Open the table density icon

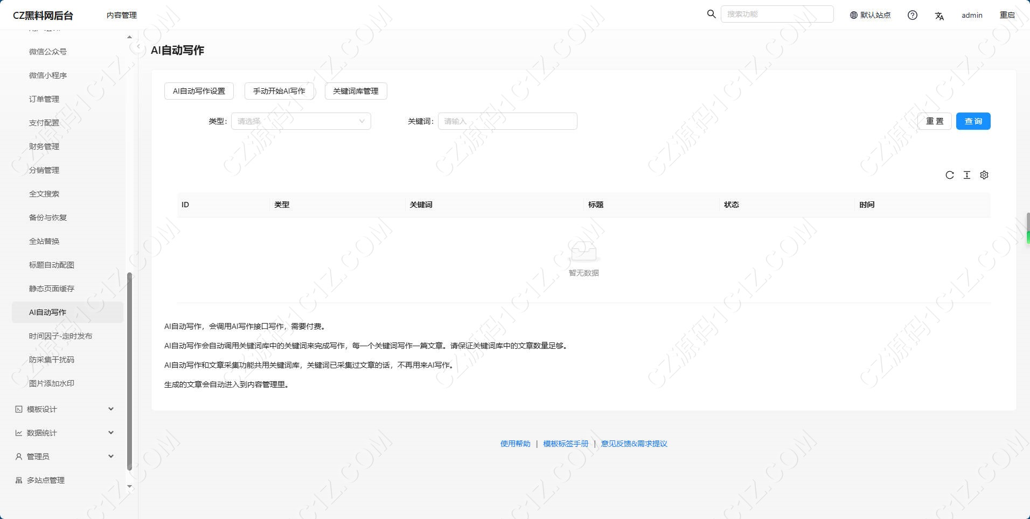[x=966, y=175]
